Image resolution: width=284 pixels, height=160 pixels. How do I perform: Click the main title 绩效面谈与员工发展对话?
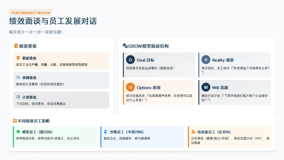coord(53,21)
